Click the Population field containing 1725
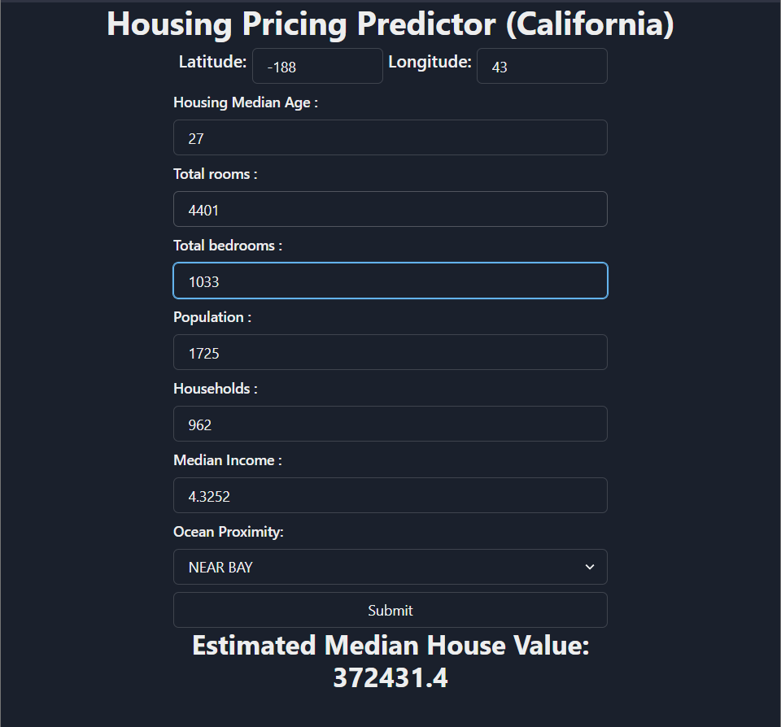The height and width of the screenshot is (727, 781). tap(390, 352)
